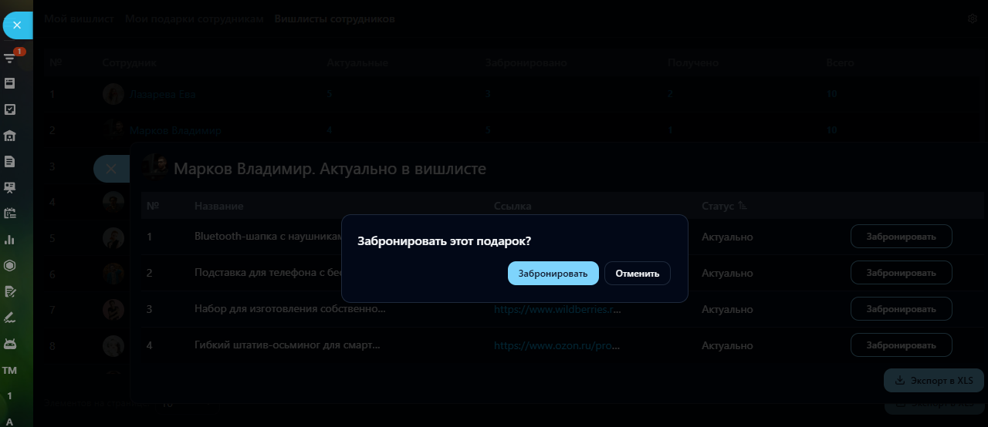
Task: Open the presentation board icon in the sidebar
Action: (10, 187)
